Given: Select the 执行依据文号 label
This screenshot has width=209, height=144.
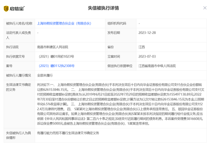Looking at the screenshot, I should click(x=15, y=56).
